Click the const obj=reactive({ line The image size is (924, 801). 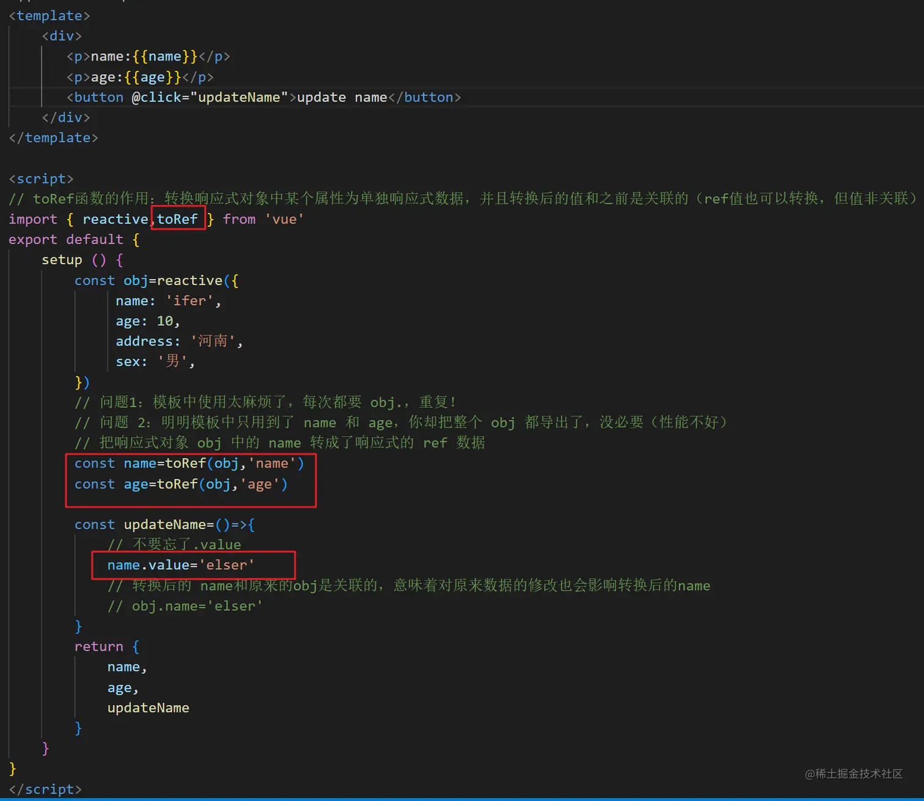point(156,281)
